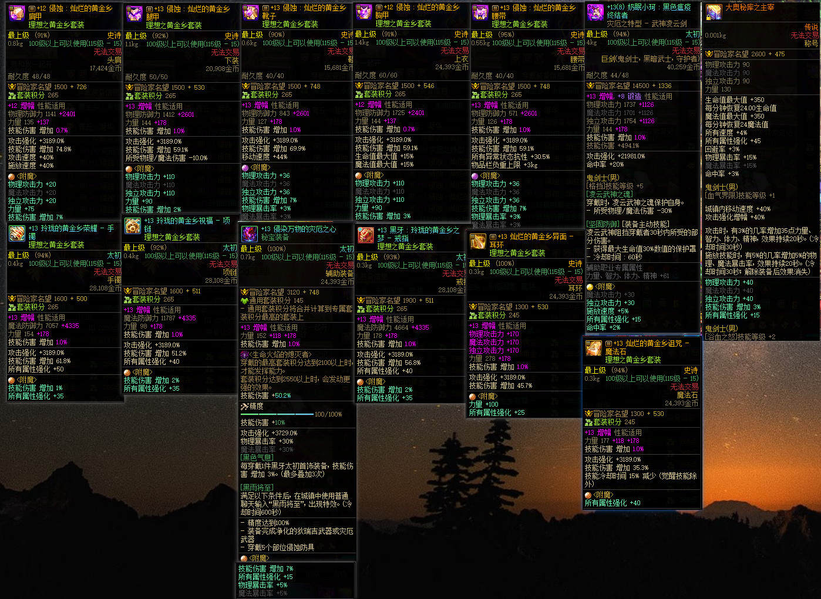This screenshot has height=599, width=821.
Task: Click the text [格挡]技能等级 +5
Action: [615, 186]
